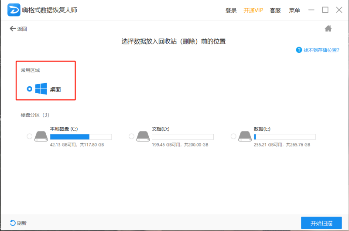The height and width of the screenshot is (231, 349).
Task: Start scanning with 开始扫描 button
Action: click(x=322, y=223)
